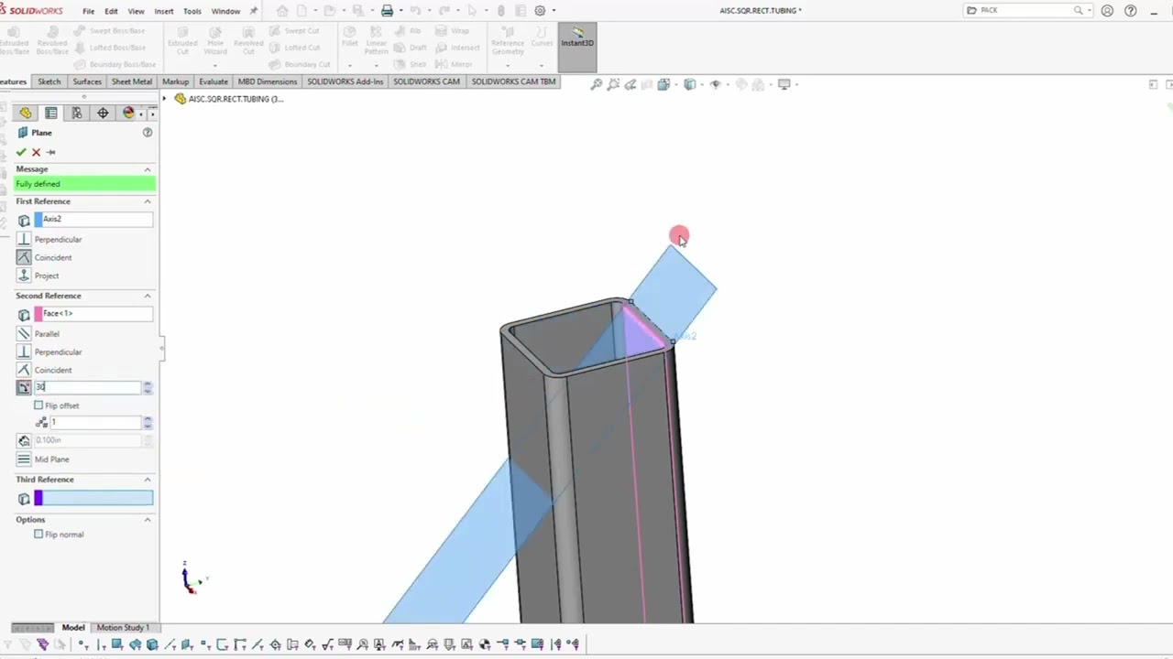Switch to the Surfaces tab
The width and height of the screenshot is (1173, 659).
(x=87, y=81)
